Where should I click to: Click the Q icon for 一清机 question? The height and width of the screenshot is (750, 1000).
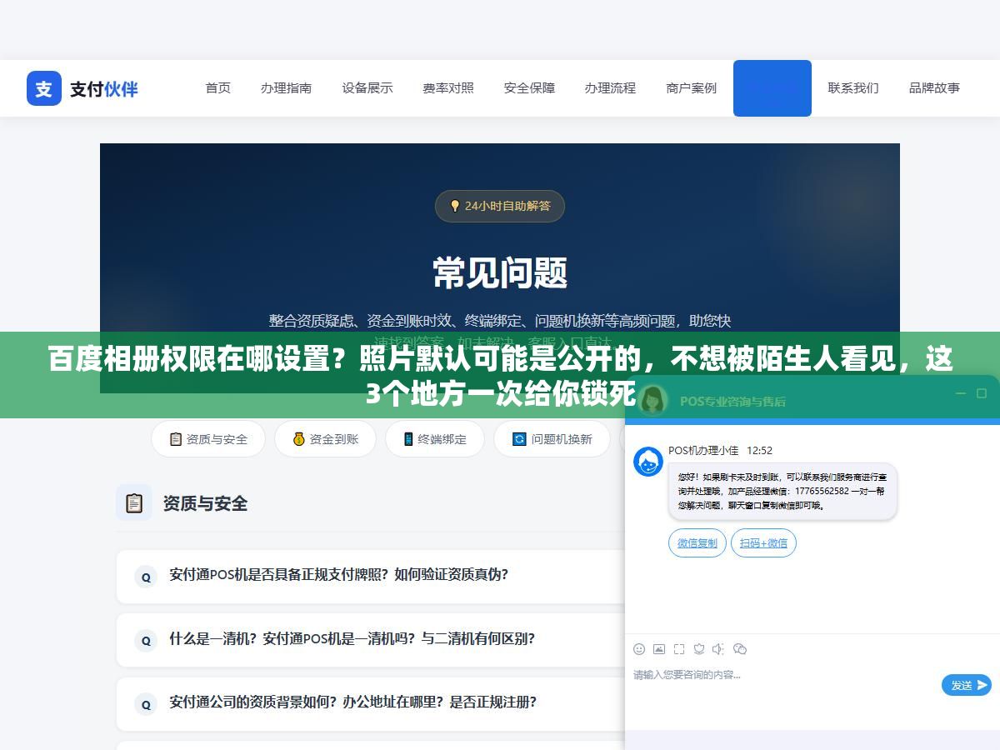coord(146,641)
